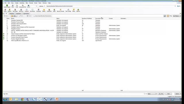Click the filter funnel icon next to Filter label
184x104 pixels.
tap(168, 16)
